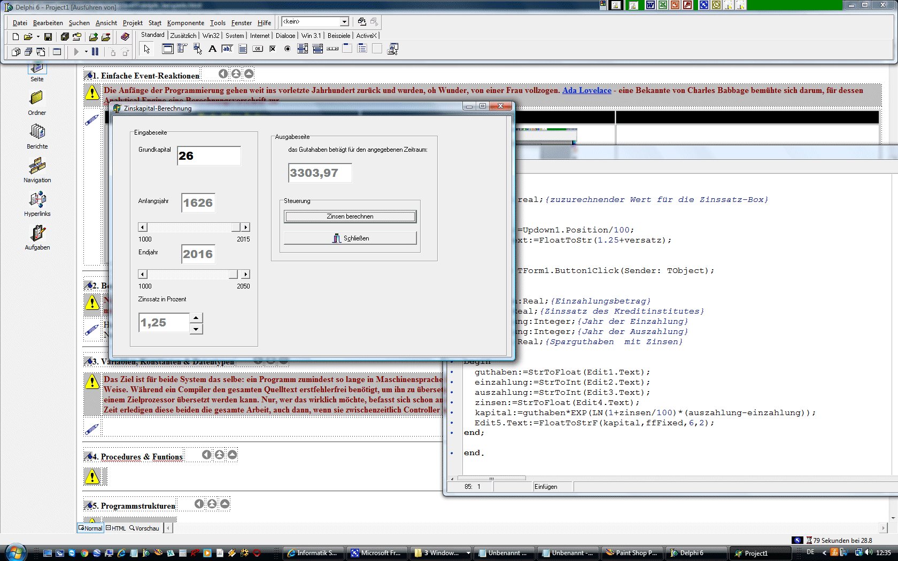The width and height of the screenshot is (898, 561).
Task: Click the Zinsen berechnen button
Action: click(350, 216)
